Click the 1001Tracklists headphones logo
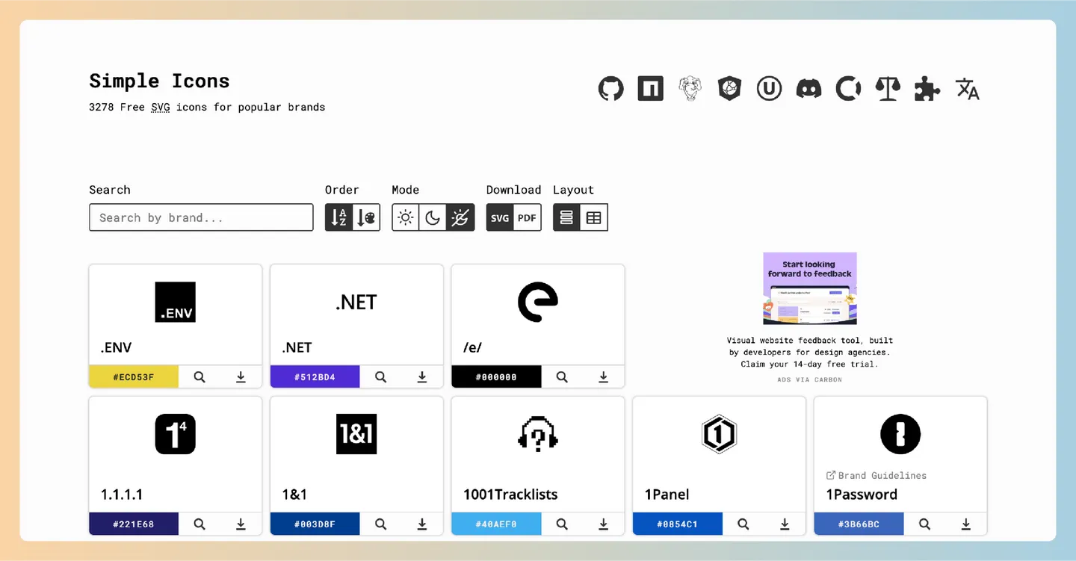The height and width of the screenshot is (561, 1076). [x=538, y=434]
